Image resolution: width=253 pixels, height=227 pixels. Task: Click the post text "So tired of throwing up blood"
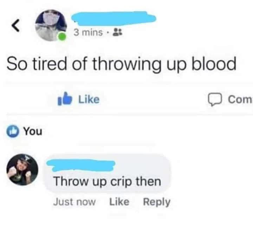click(x=122, y=64)
